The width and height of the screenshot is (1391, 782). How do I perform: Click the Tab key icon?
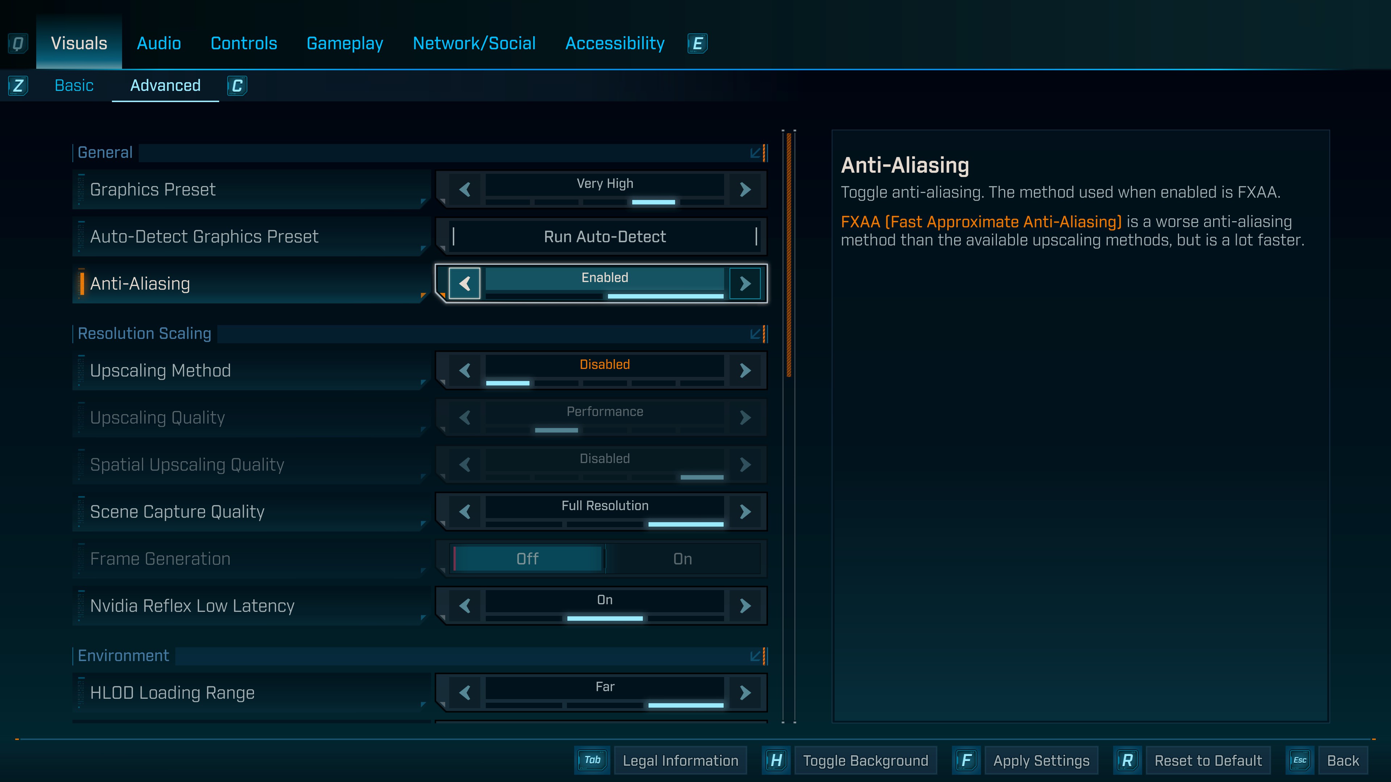pos(592,760)
